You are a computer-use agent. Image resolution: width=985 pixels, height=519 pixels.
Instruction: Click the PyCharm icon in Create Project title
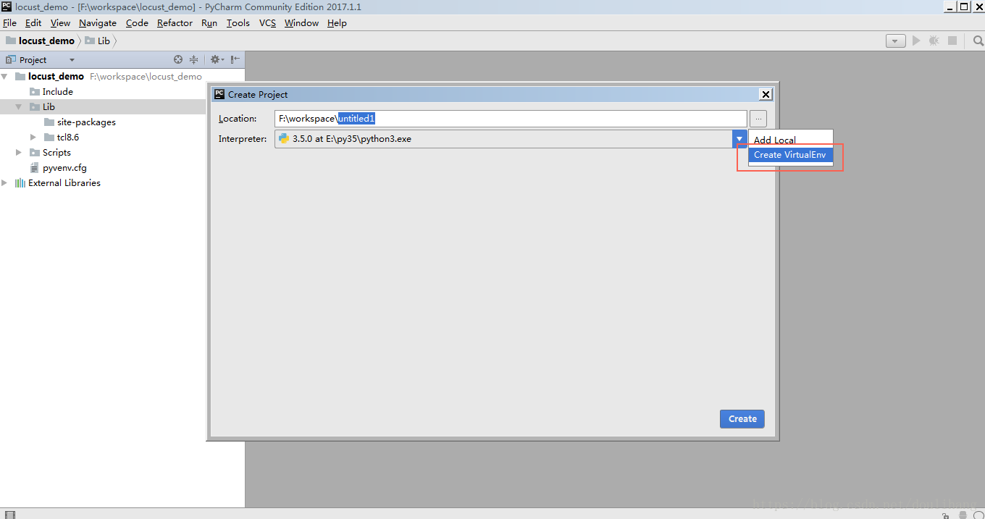point(219,94)
